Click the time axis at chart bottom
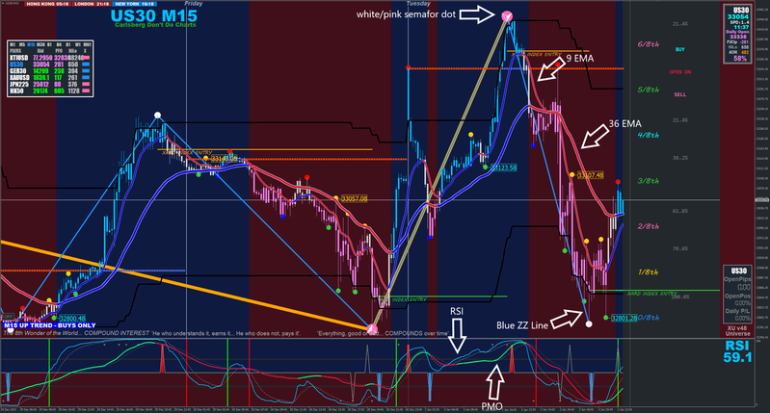 click(x=314, y=409)
